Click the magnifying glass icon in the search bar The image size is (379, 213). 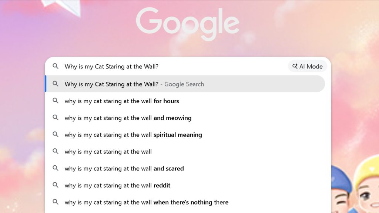(56, 66)
